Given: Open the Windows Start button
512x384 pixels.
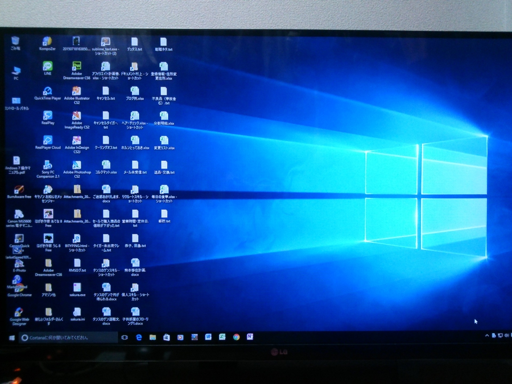Looking at the screenshot, I should tap(12, 338).
